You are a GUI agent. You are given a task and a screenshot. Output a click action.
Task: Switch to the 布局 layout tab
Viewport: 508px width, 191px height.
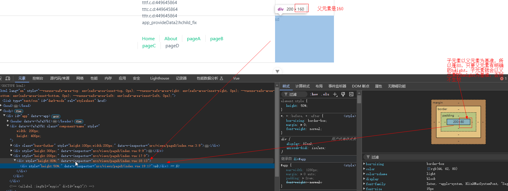click(x=319, y=86)
